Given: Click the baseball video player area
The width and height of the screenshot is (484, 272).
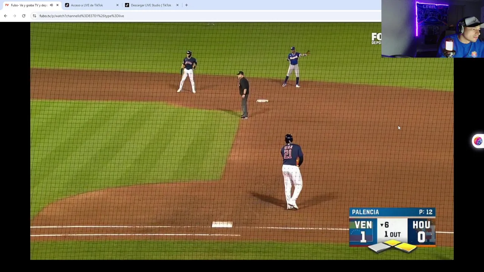Looking at the screenshot, I should pos(242,141).
